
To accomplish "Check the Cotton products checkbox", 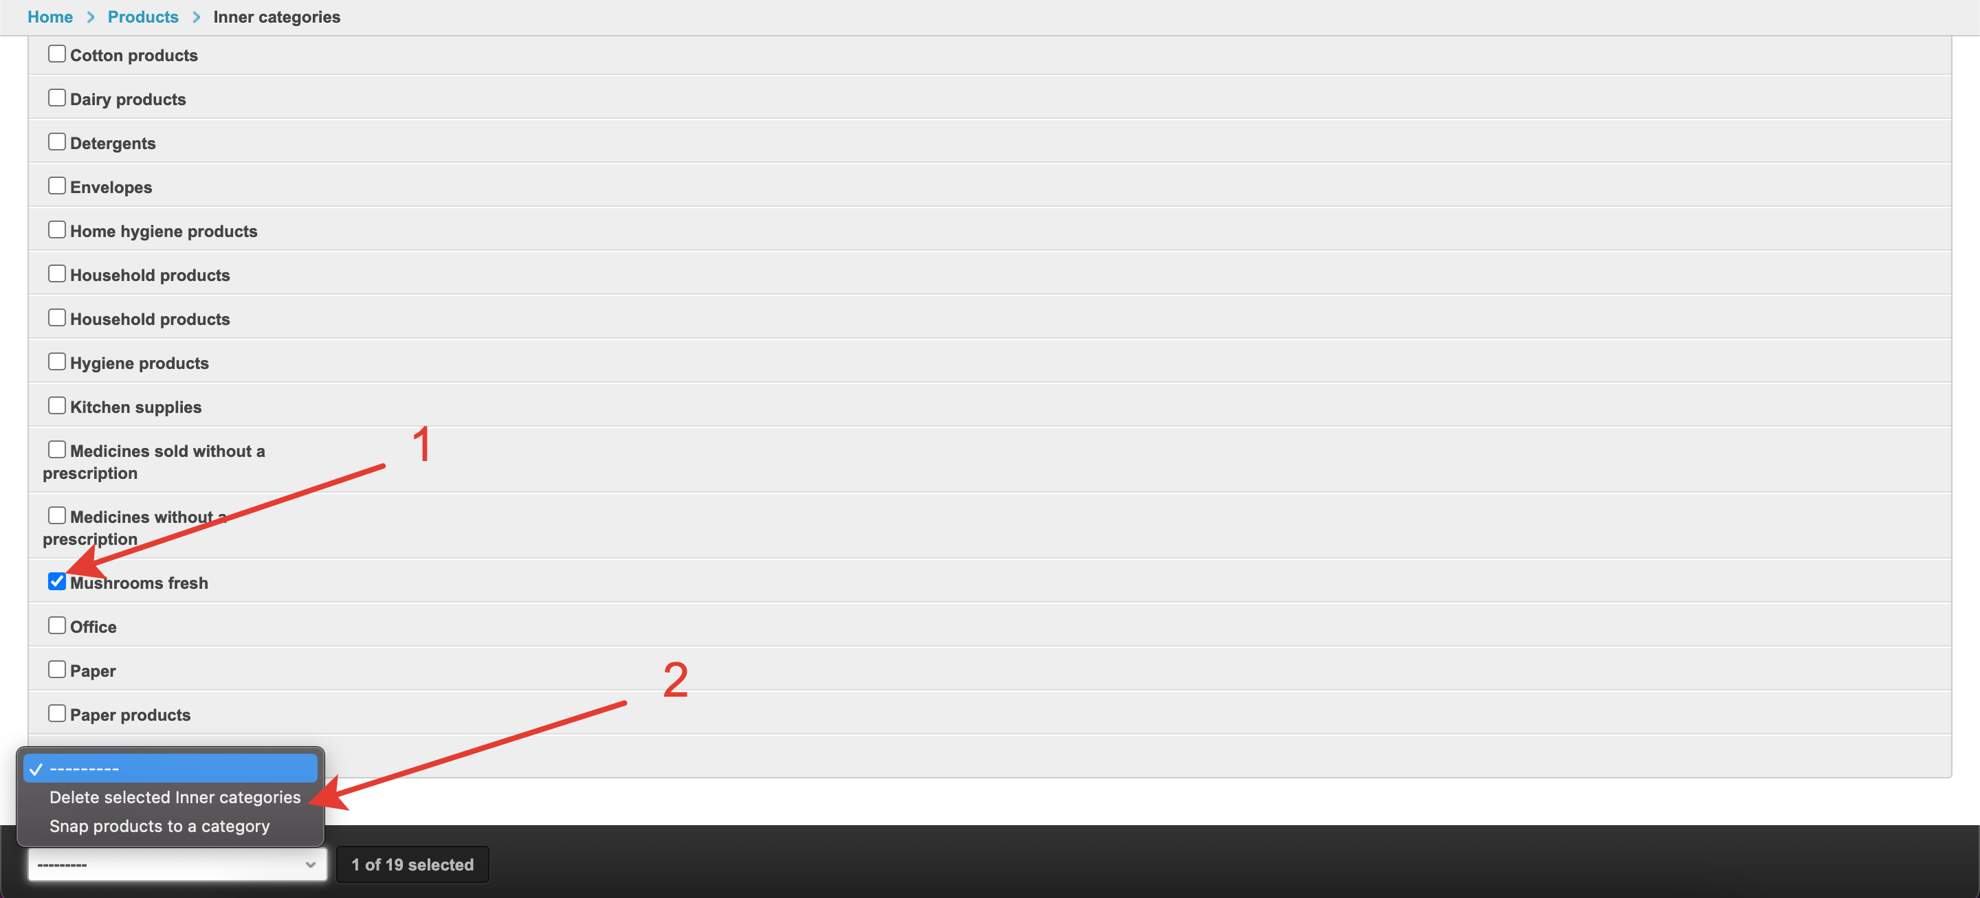I will (57, 54).
